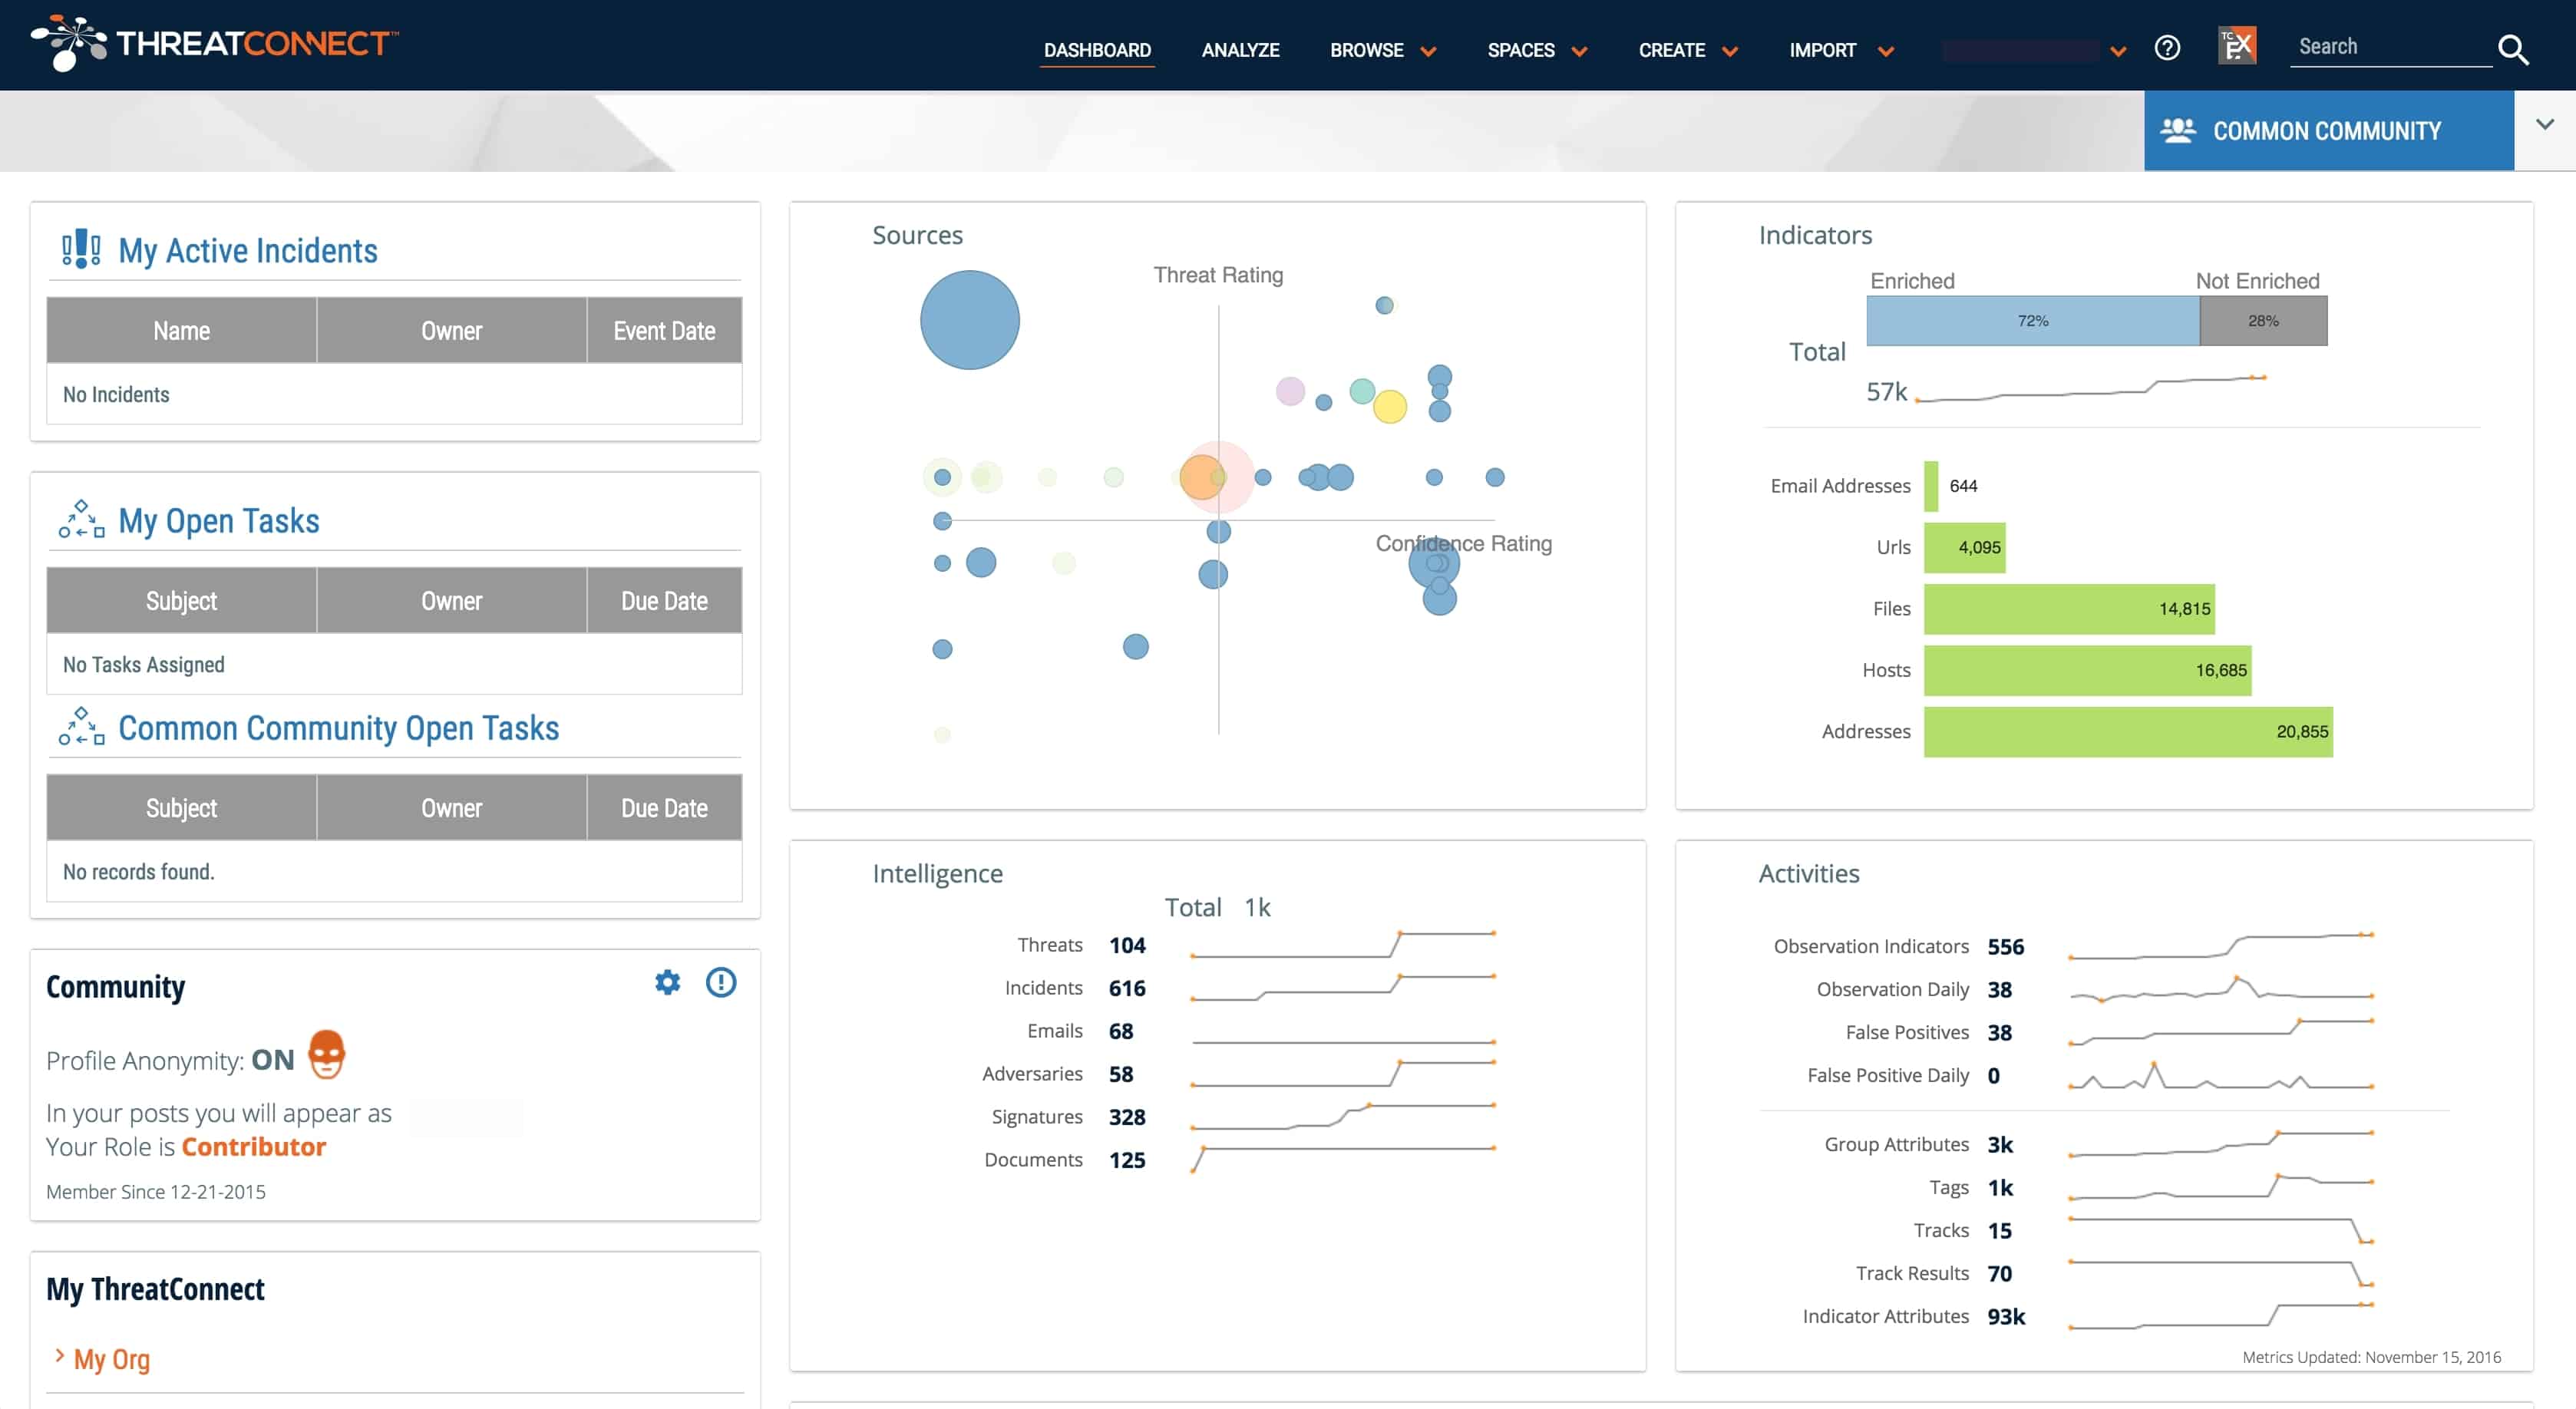The image size is (2576, 1409).
Task: Click the Common Community button
Action: tap(2327, 131)
